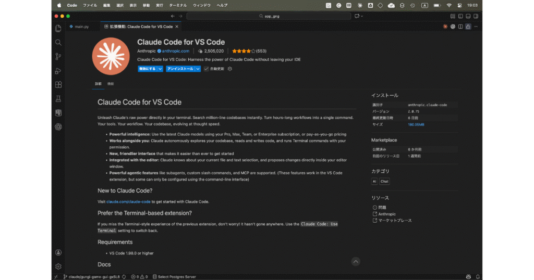The image size is (534, 280).
Task: Click the scroll-to-top round arrow button
Action: tap(356, 262)
